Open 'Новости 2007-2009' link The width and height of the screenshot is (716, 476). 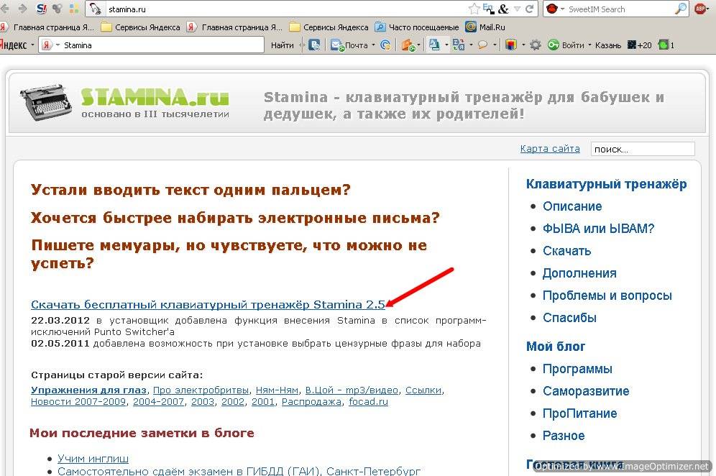(78, 401)
